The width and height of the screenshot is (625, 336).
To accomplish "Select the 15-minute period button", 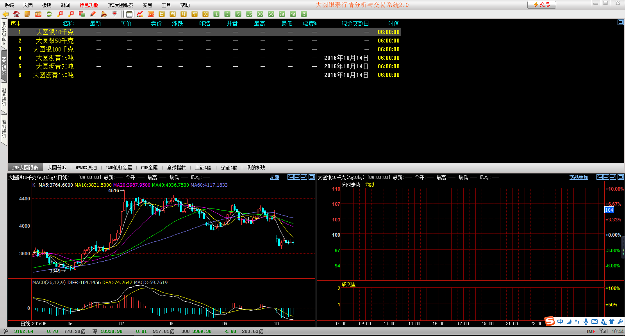I will pos(249,14).
